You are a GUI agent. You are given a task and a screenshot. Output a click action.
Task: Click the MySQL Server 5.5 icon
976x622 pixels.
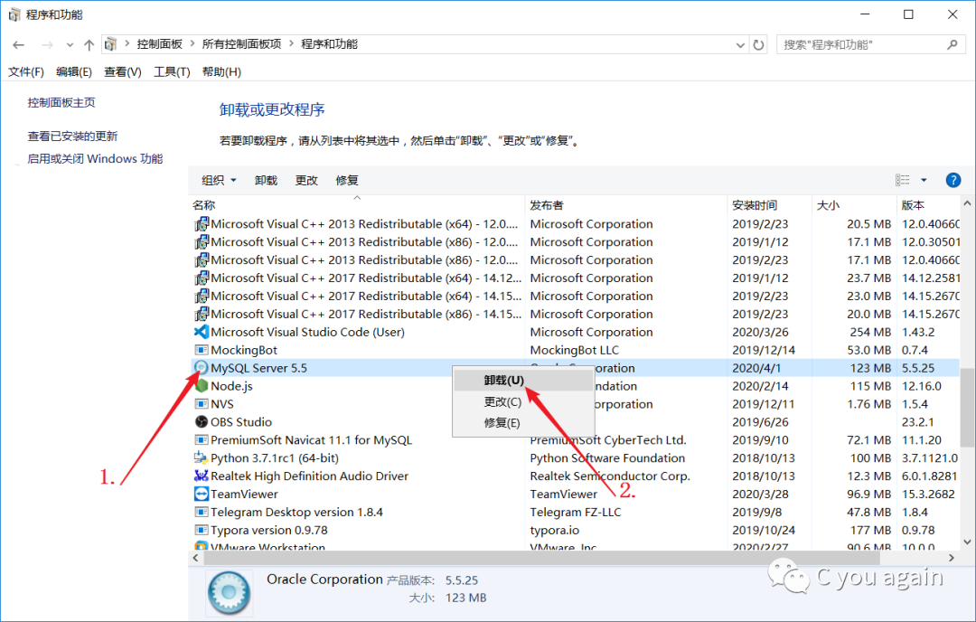coord(201,368)
